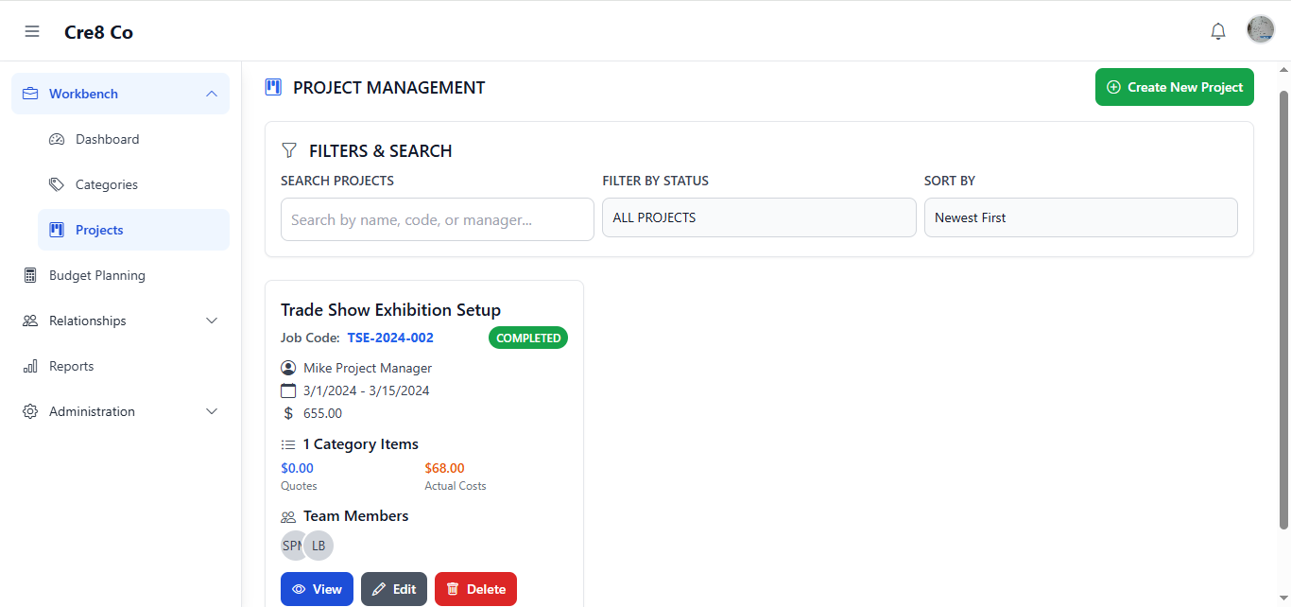Click the Dashboard gauge icon
This screenshot has height=607, width=1291.
[57, 139]
